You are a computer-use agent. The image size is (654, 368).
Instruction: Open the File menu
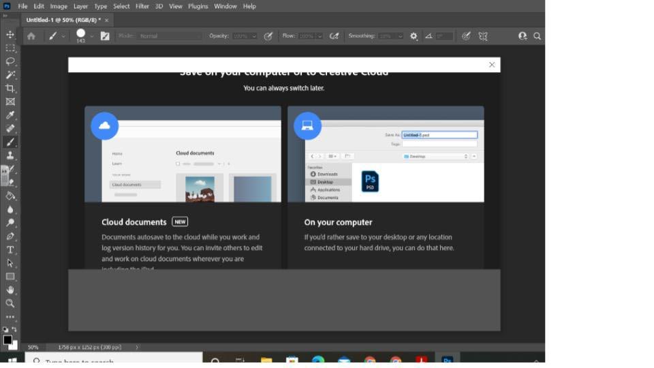click(x=22, y=6)
